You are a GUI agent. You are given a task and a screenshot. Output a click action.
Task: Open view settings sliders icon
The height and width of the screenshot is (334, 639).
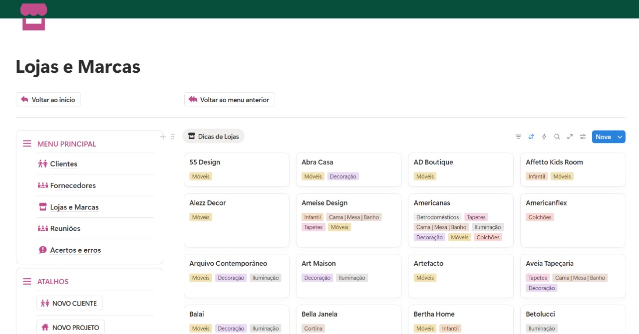[x=583, y=137]
